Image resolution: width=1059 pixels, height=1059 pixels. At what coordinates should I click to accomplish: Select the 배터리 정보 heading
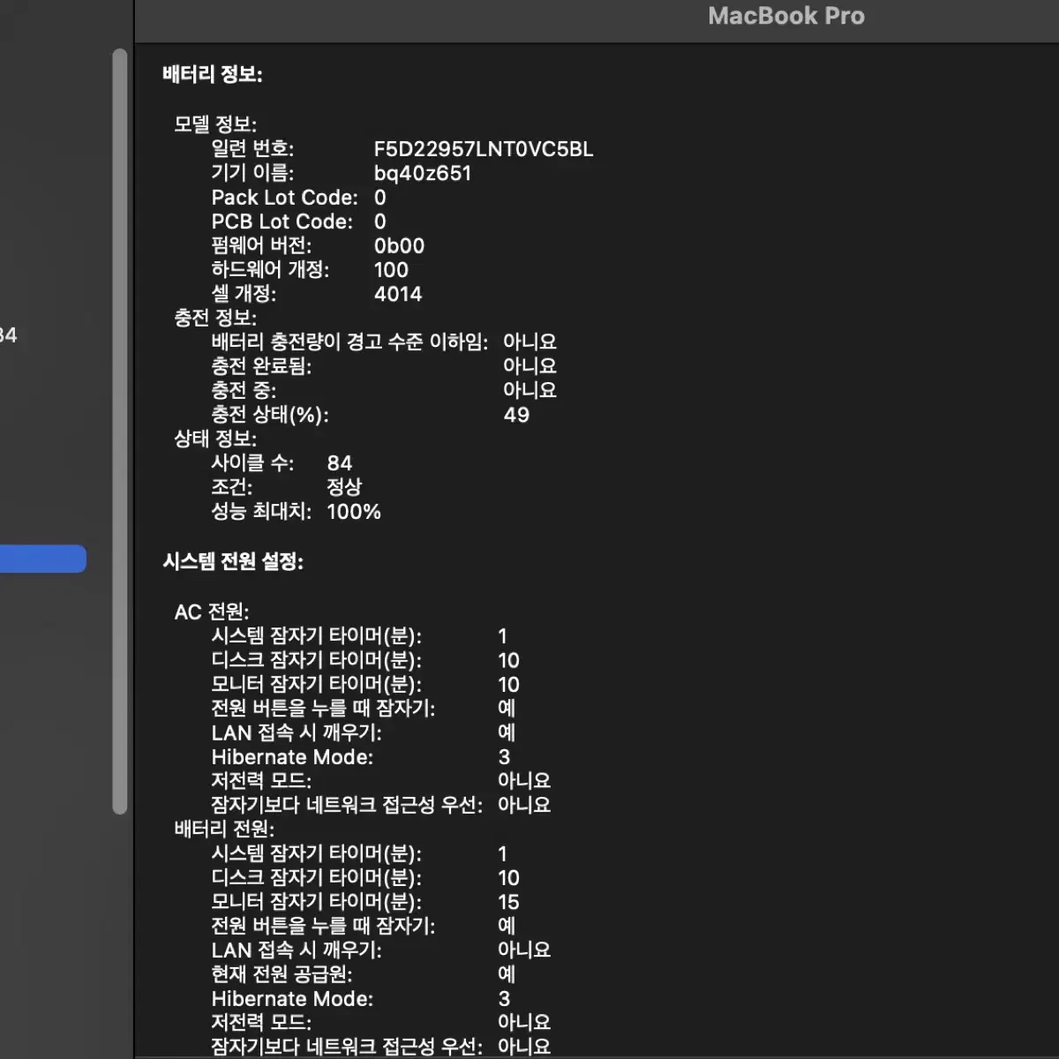[213, 74]
